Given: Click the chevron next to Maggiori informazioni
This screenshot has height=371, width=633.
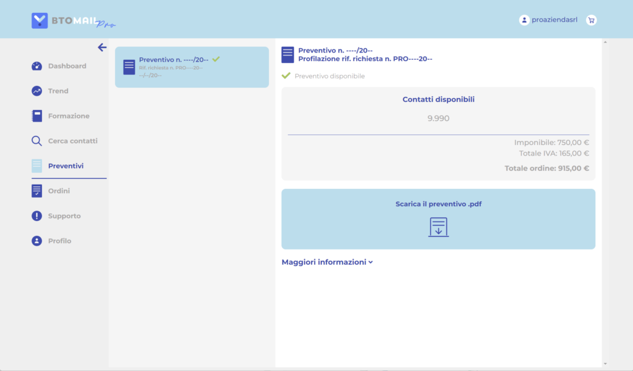Looking at the screenshot, I should tap(371, 262).
